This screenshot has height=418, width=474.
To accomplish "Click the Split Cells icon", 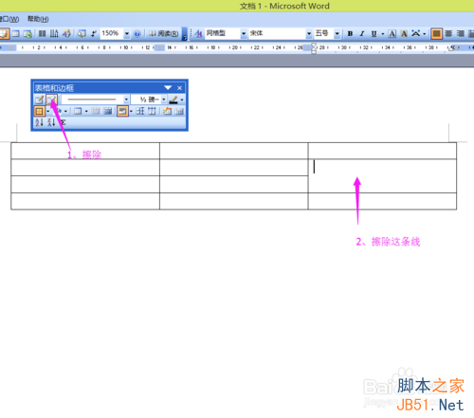I will point(107,111).
